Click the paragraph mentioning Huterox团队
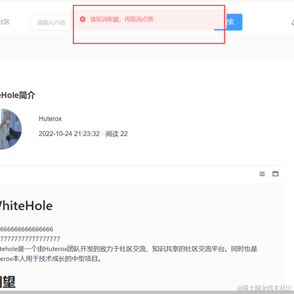This screenshot has height=294, width=294. point(128,254)
